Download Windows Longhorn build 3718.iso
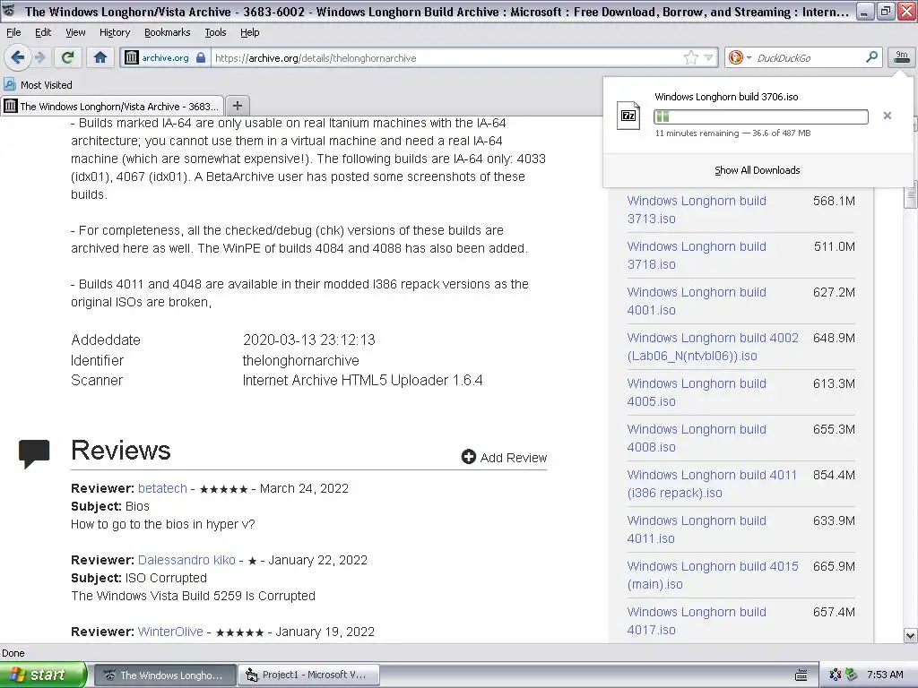 click(697, 255)
